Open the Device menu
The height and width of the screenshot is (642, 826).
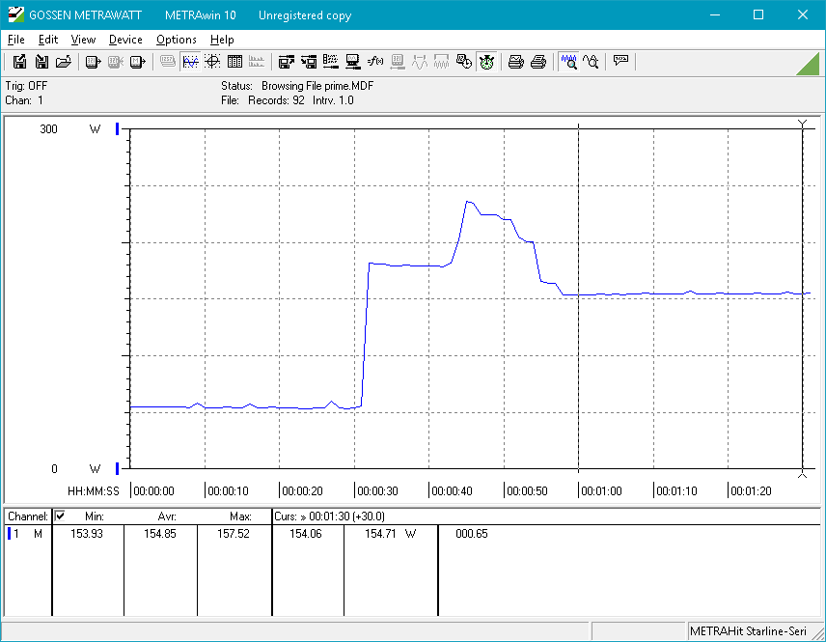tap(125, 40)
